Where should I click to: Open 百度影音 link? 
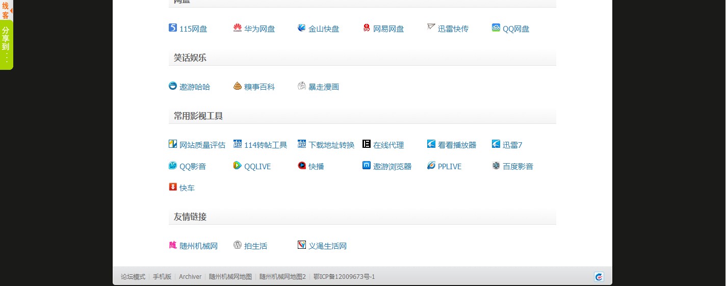pyautogui.click(x=518, y=167)
